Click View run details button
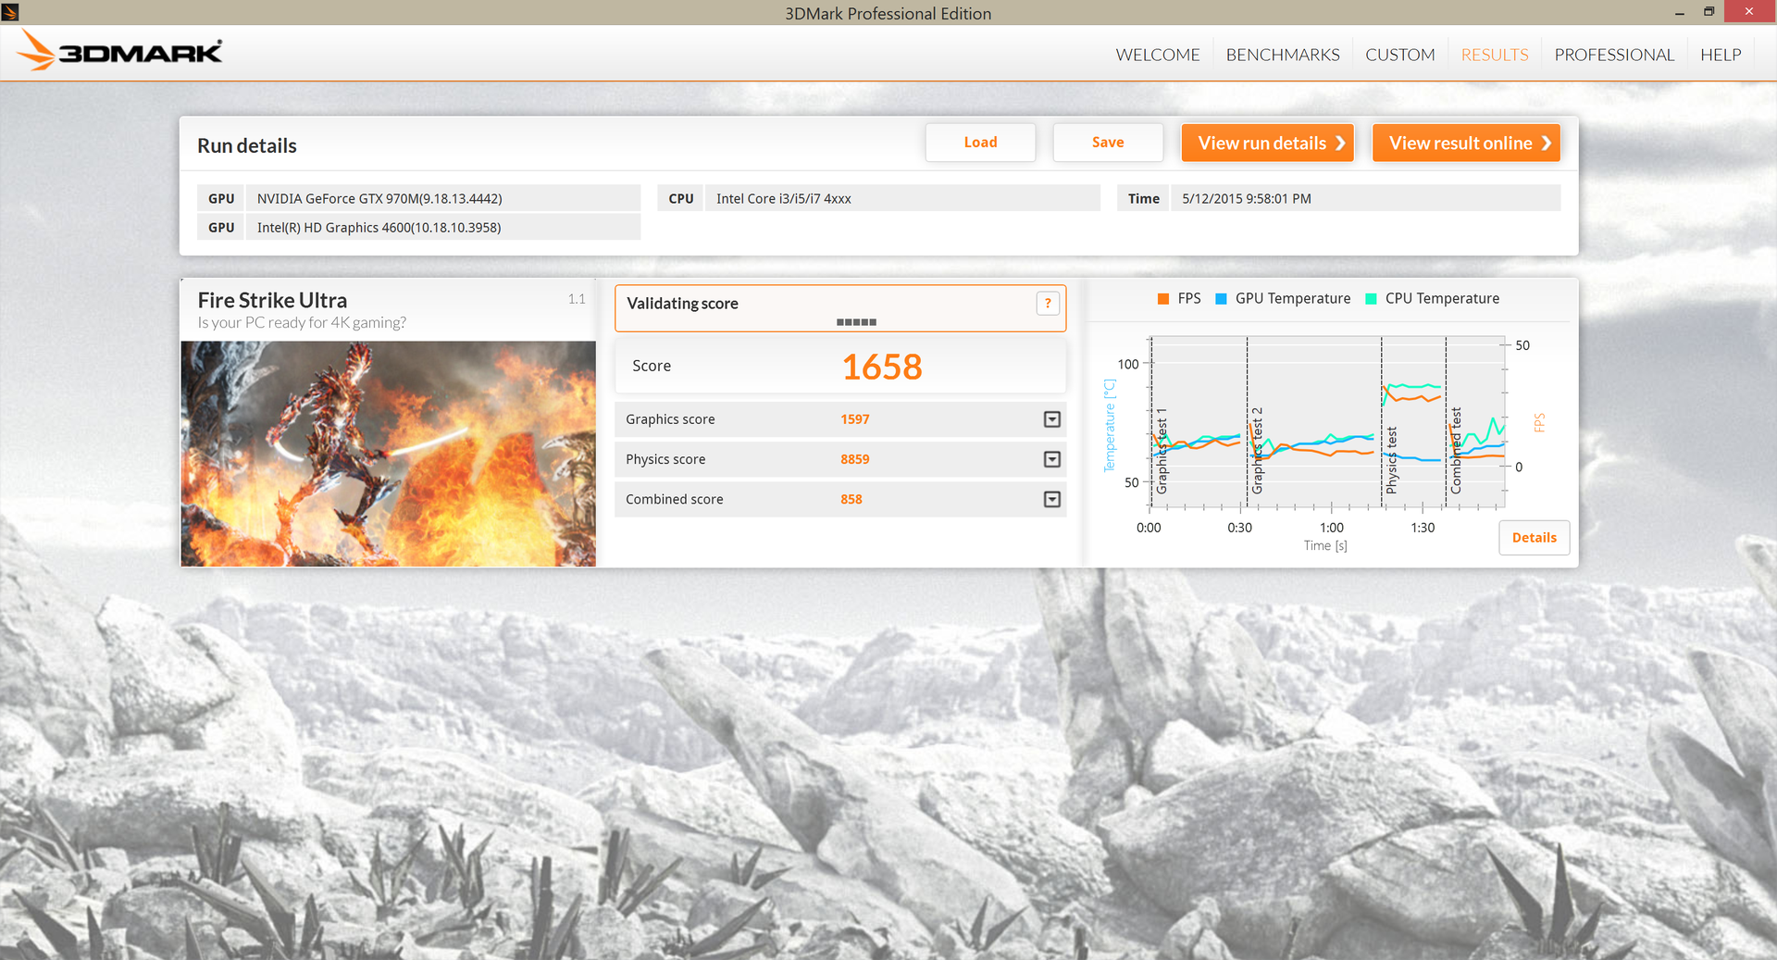The width and height of the screenshot is (1777, 960). 1267,143
